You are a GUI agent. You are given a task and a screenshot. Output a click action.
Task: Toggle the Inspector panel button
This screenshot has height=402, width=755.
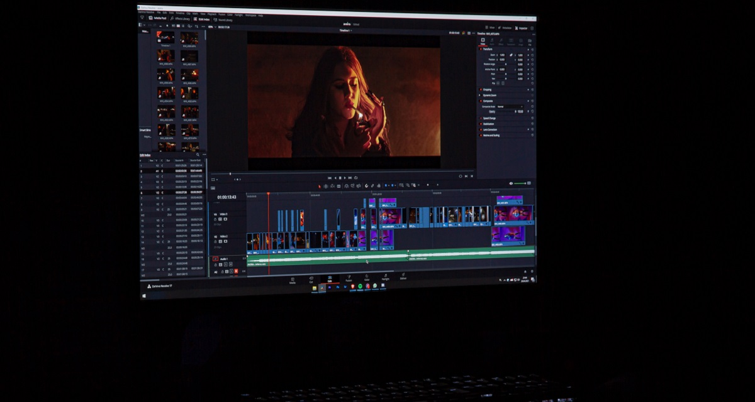pyautogui.click(x=520, y=28)
